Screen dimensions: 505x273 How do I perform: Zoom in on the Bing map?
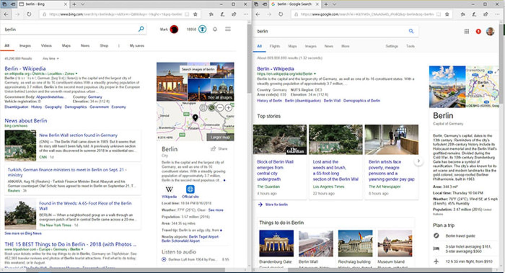pyautogui.click(x=229, y=108)
